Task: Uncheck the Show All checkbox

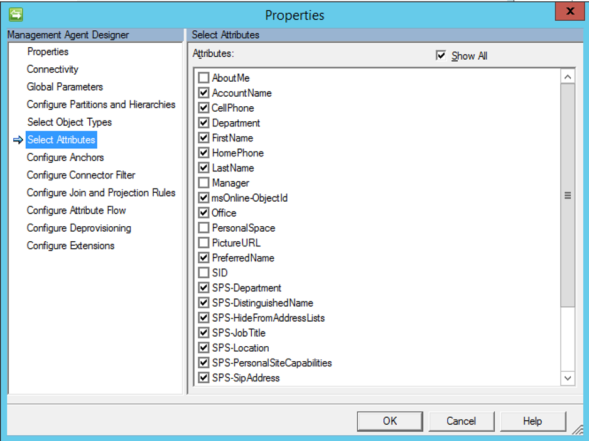Action: tap(440, 56)
